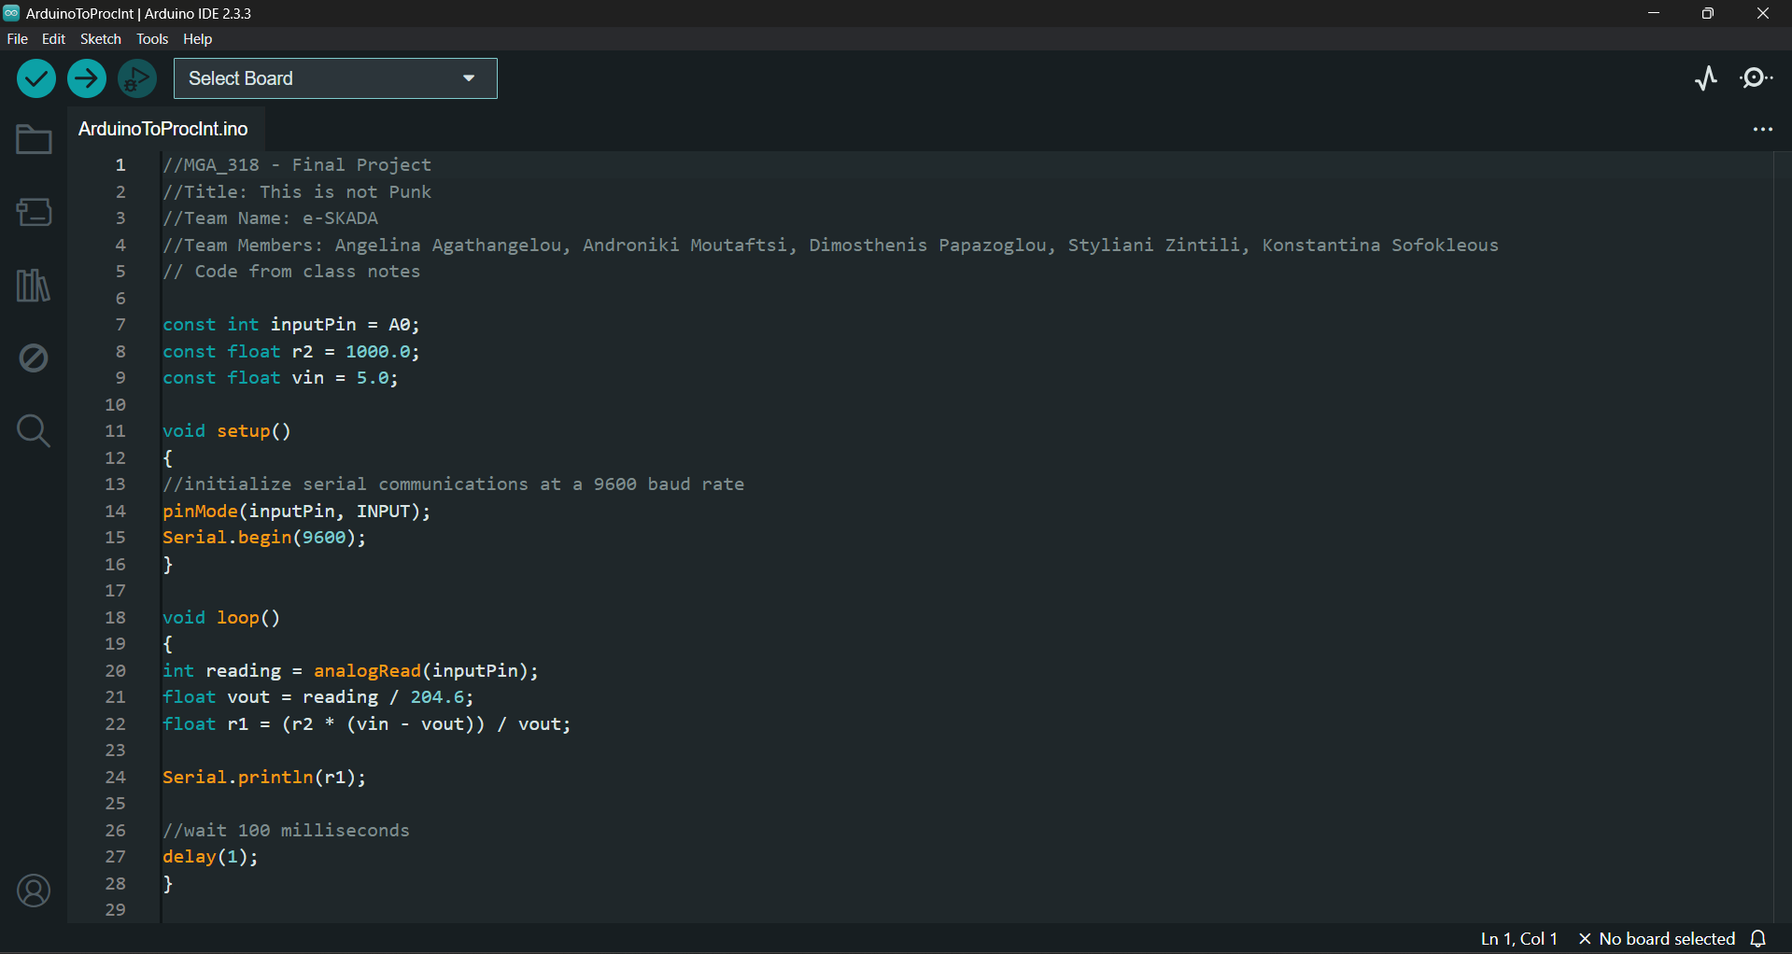Open the Tools menu

coord(152,39)
